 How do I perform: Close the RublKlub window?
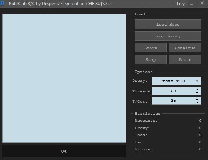202,3
